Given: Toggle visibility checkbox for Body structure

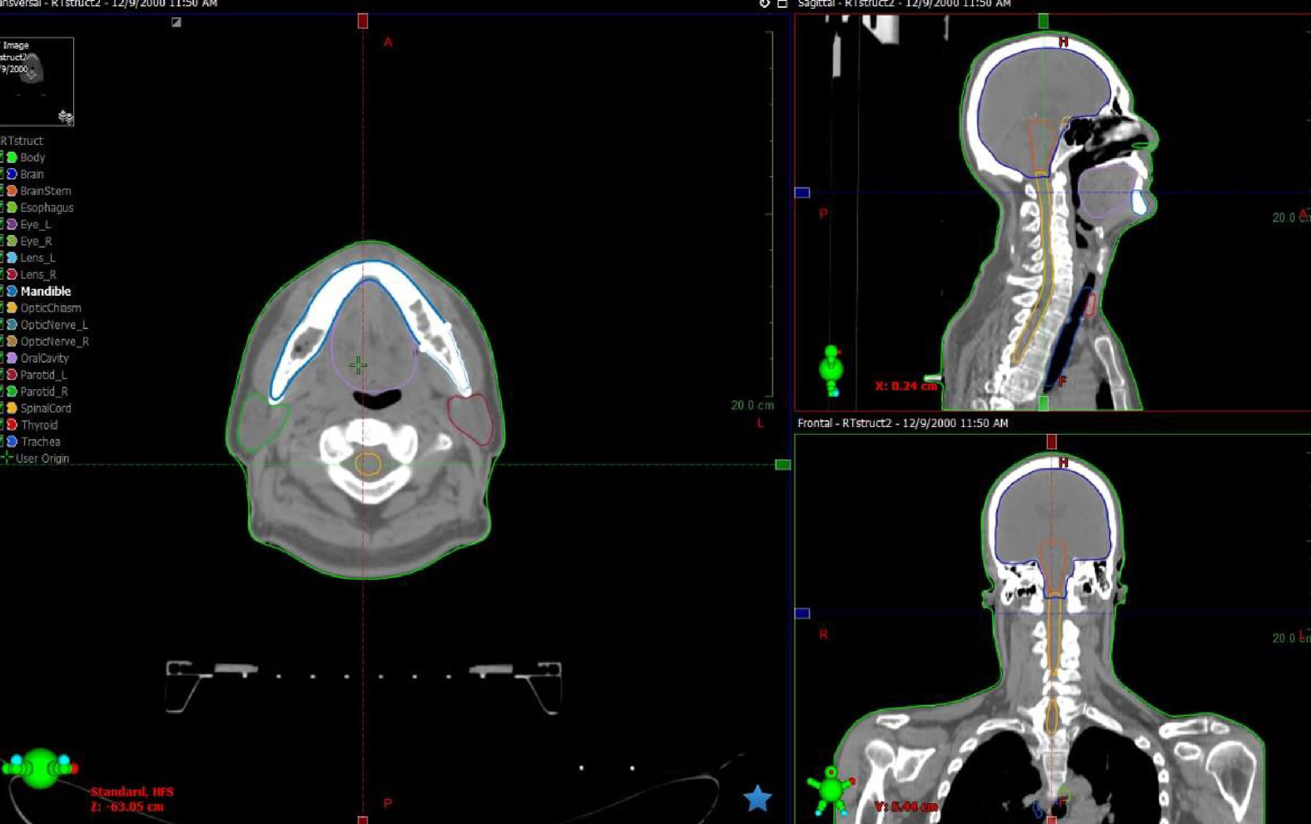Looking at the screenshot, I should [x=1, y=157].
